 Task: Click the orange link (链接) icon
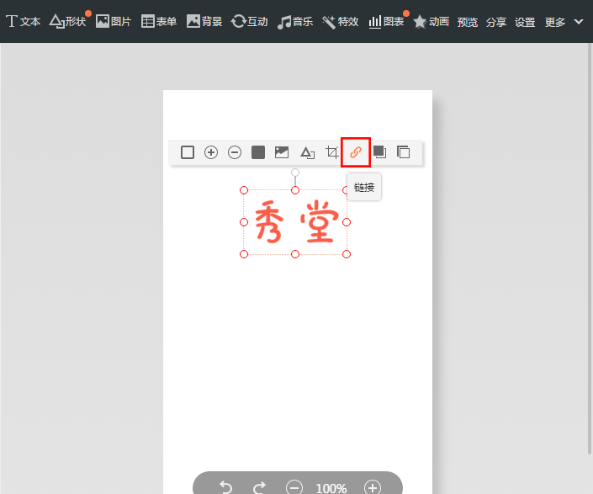click(x=356, y=152)
